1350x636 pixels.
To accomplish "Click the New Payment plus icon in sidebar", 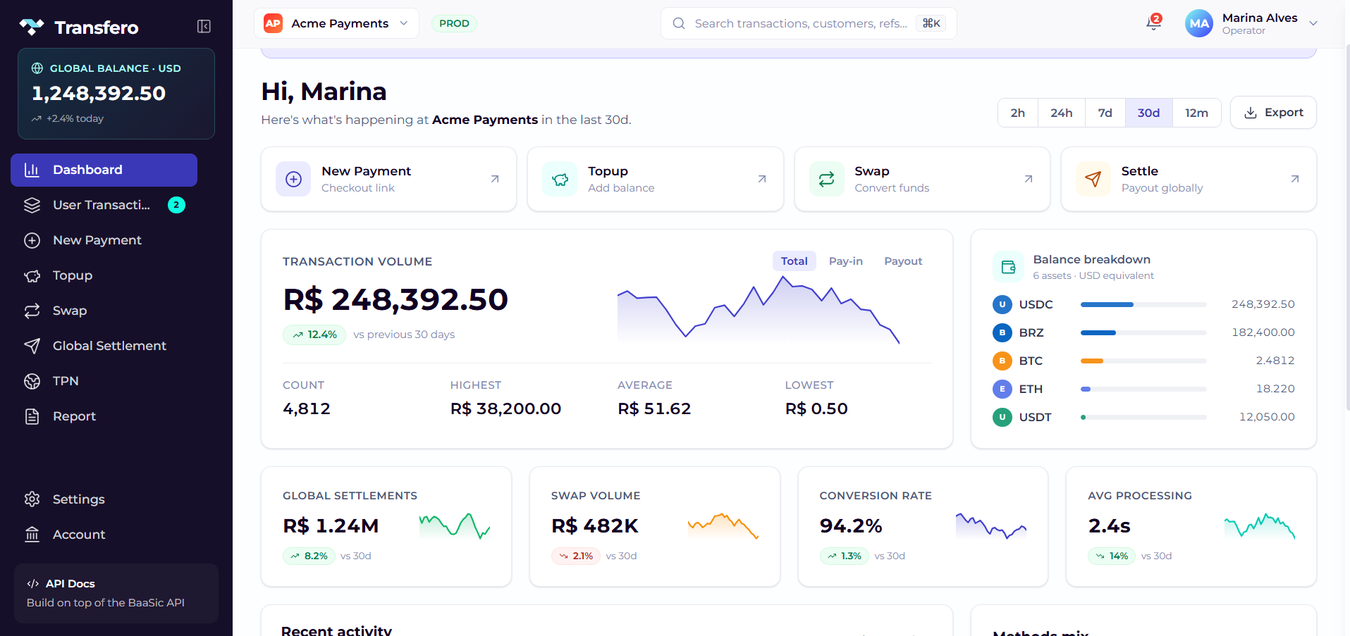I will pyautogui.click(x=32, y=240).
